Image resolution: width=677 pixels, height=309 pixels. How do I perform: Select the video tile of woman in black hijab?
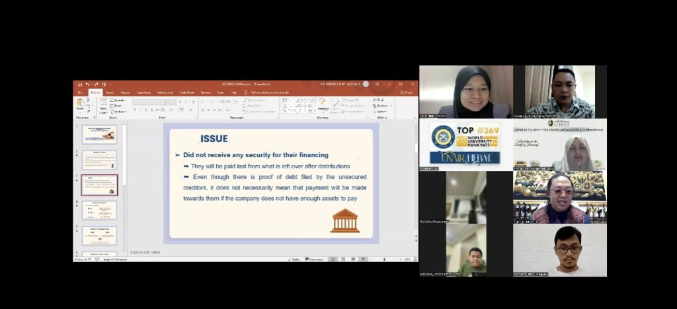coord(466,92)
